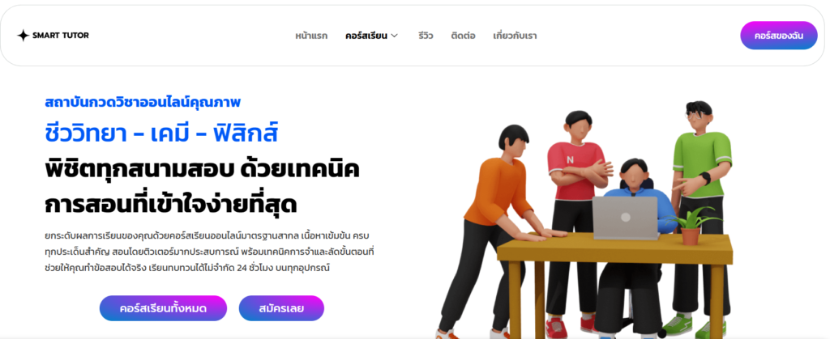Click the gray laptop in the illustration
830x339 pixels.
(625, 218)
